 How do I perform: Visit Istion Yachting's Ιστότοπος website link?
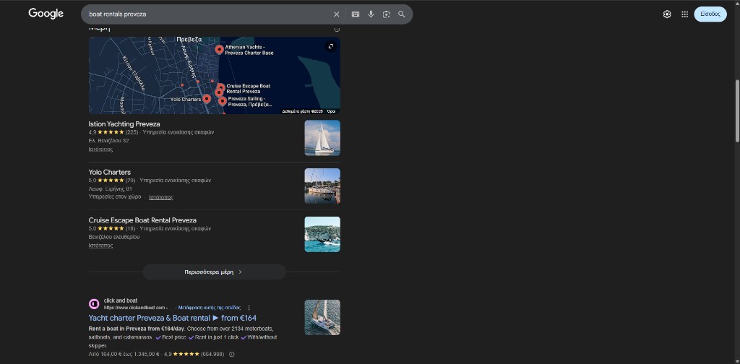coord(100,149)
